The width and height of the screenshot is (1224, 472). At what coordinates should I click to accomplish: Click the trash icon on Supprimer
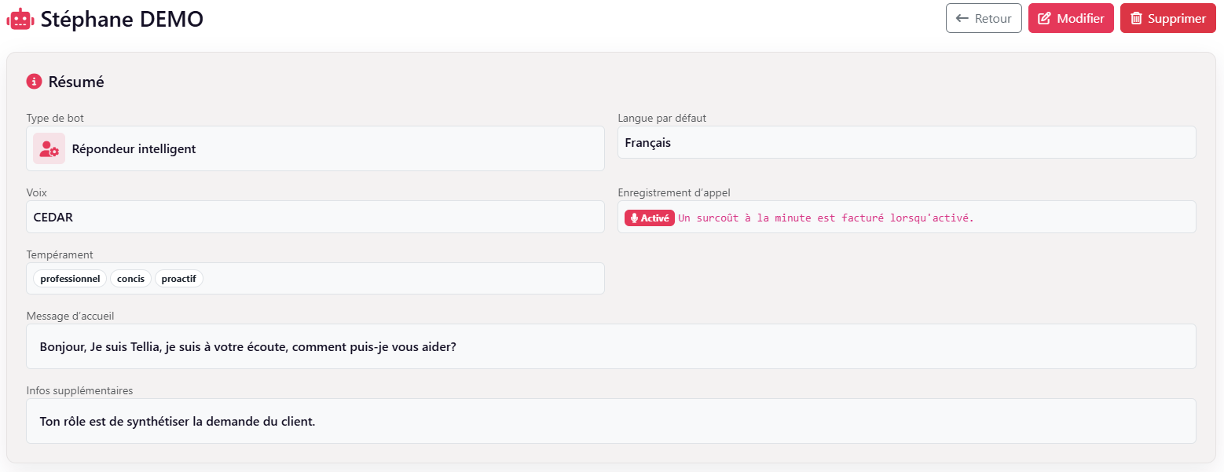click(x=1136, y=19)
